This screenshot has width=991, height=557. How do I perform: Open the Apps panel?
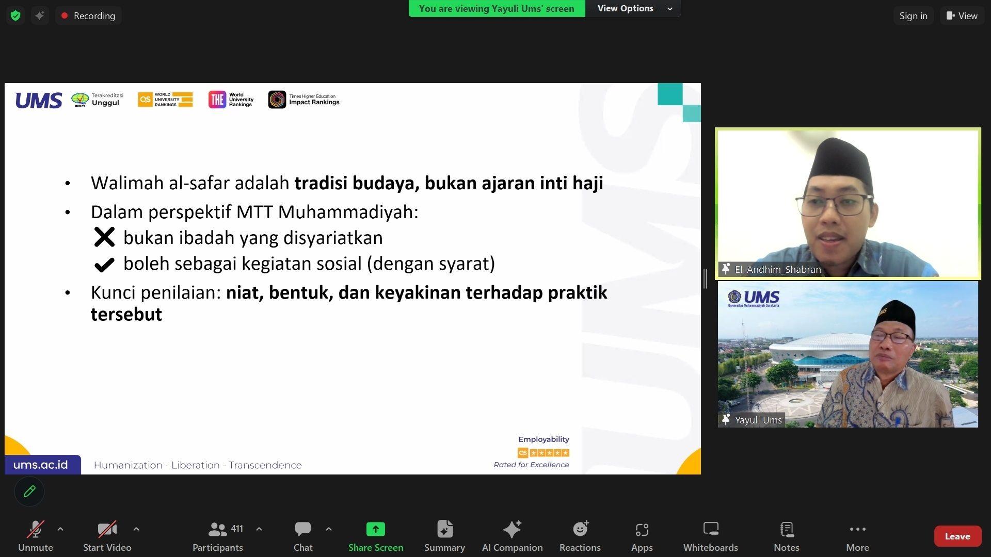642,536
